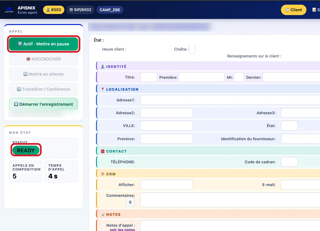Viewport: 320px width, 231px height.
Task: Pause with Actif · Mettre en pause
Action: 44,44
